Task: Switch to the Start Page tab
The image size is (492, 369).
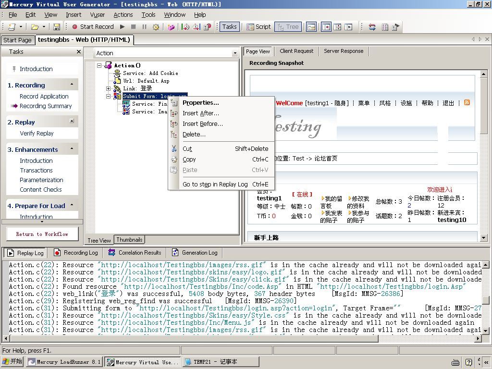Action: [x=18, y=40]
